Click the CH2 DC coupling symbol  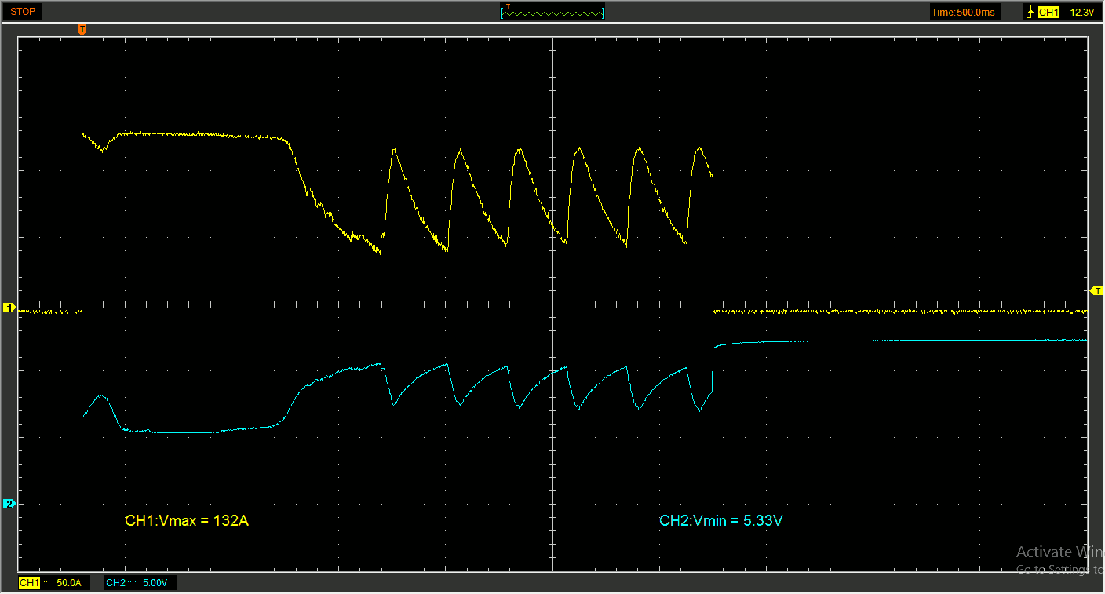[x=131, y=583]
